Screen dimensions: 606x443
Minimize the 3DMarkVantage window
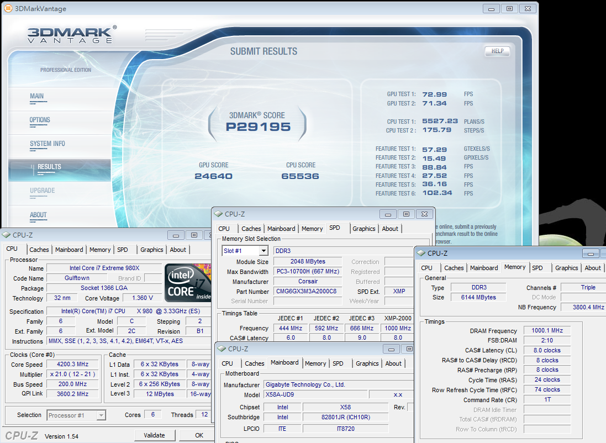[x=491, y=8]
